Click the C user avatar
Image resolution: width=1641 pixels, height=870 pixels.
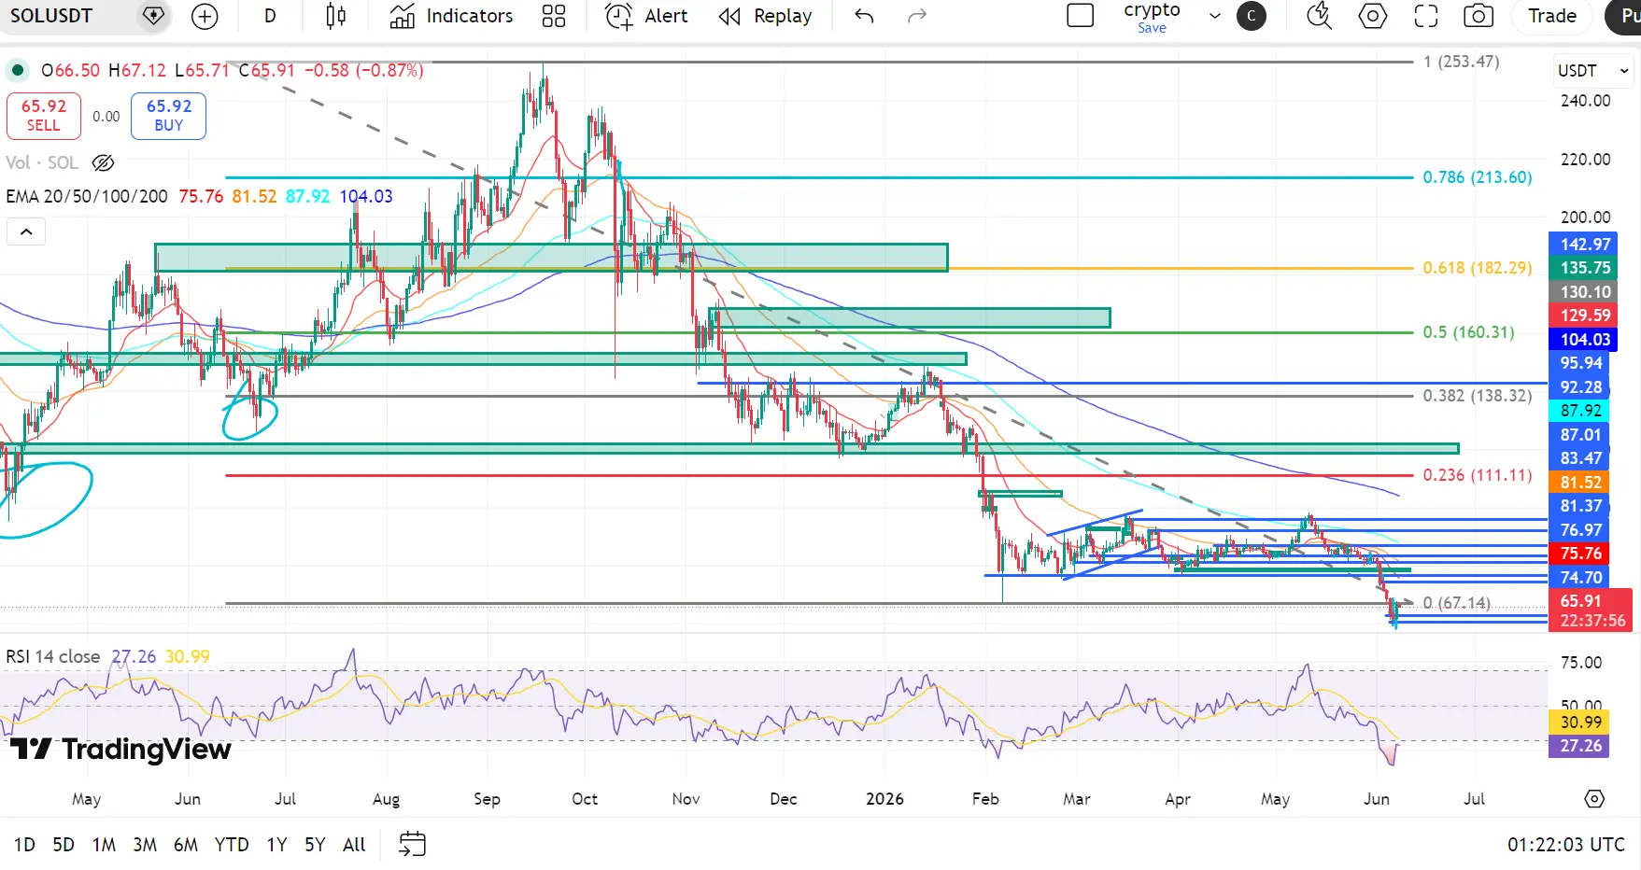tap(1252, 16)
